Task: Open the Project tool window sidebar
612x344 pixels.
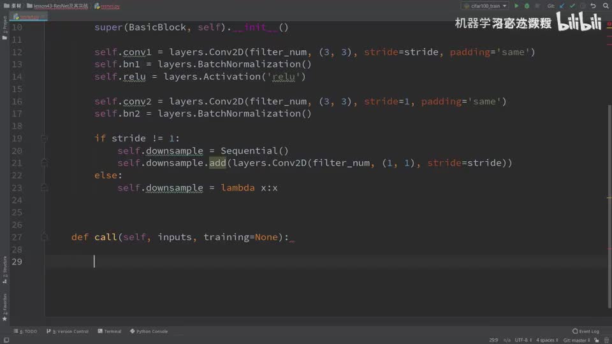Action: point(4,27)
